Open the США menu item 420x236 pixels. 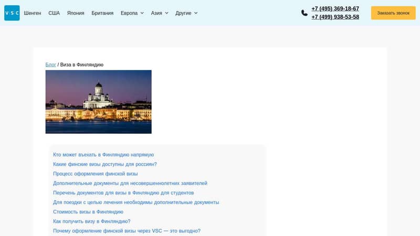[x=54, y=13]
